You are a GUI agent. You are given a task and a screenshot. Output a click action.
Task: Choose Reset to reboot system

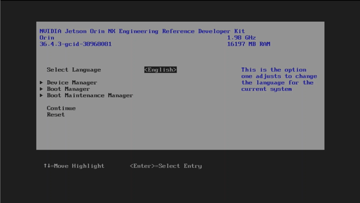tap(56, 115)
